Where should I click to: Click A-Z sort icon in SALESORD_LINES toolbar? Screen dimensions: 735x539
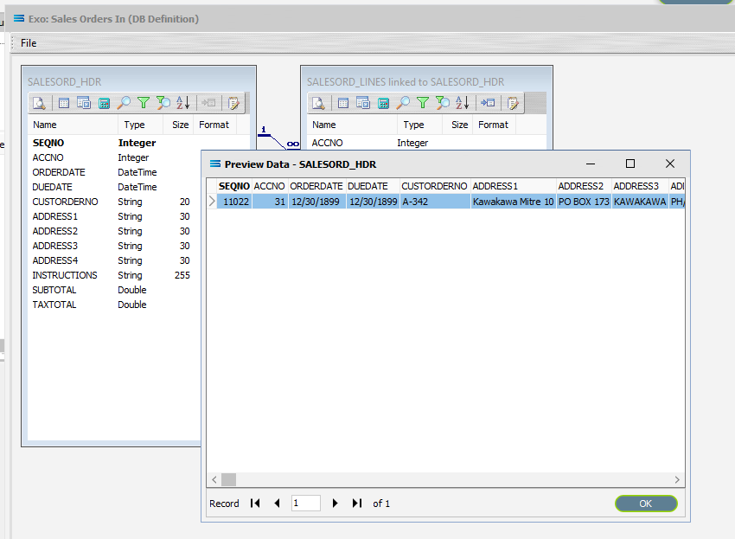point(463,103)
